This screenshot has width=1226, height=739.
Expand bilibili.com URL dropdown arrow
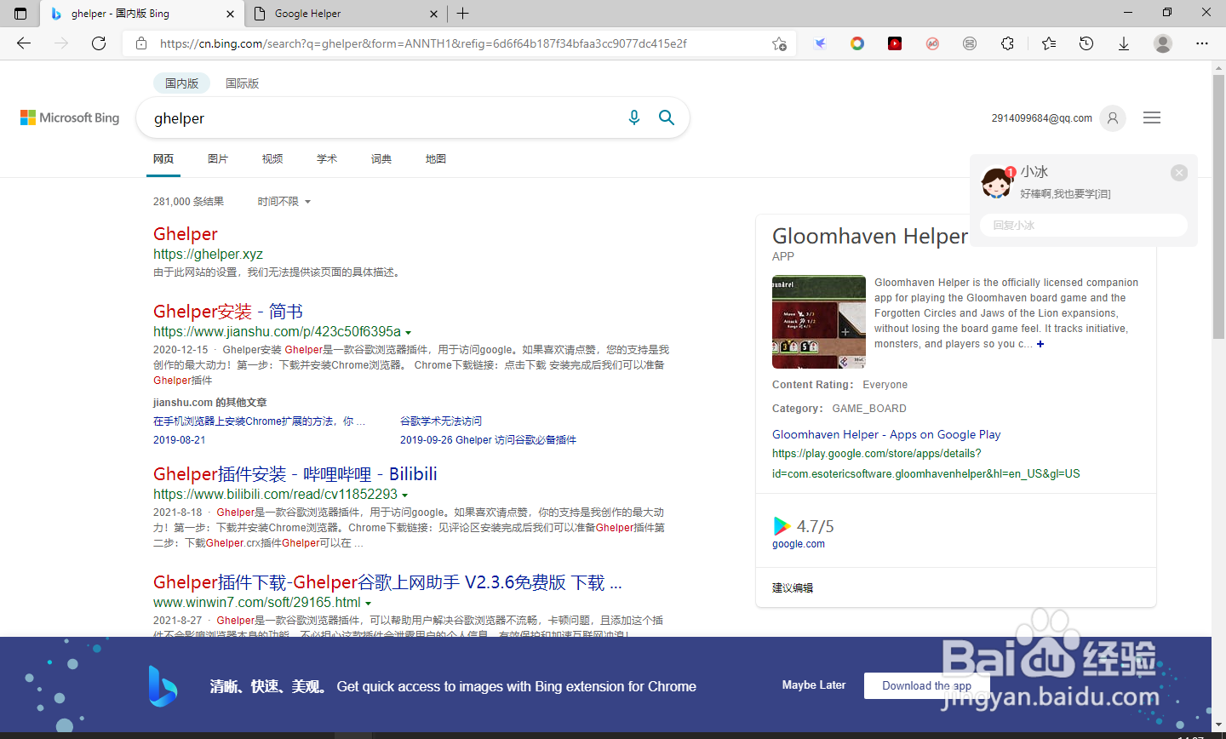point(405,496)
